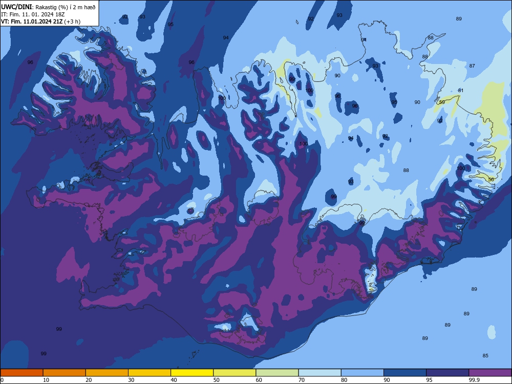The image size is (512, 384).
Task: Pick the bright yellow 40–50 legend swatch
Action: [192, 373]
